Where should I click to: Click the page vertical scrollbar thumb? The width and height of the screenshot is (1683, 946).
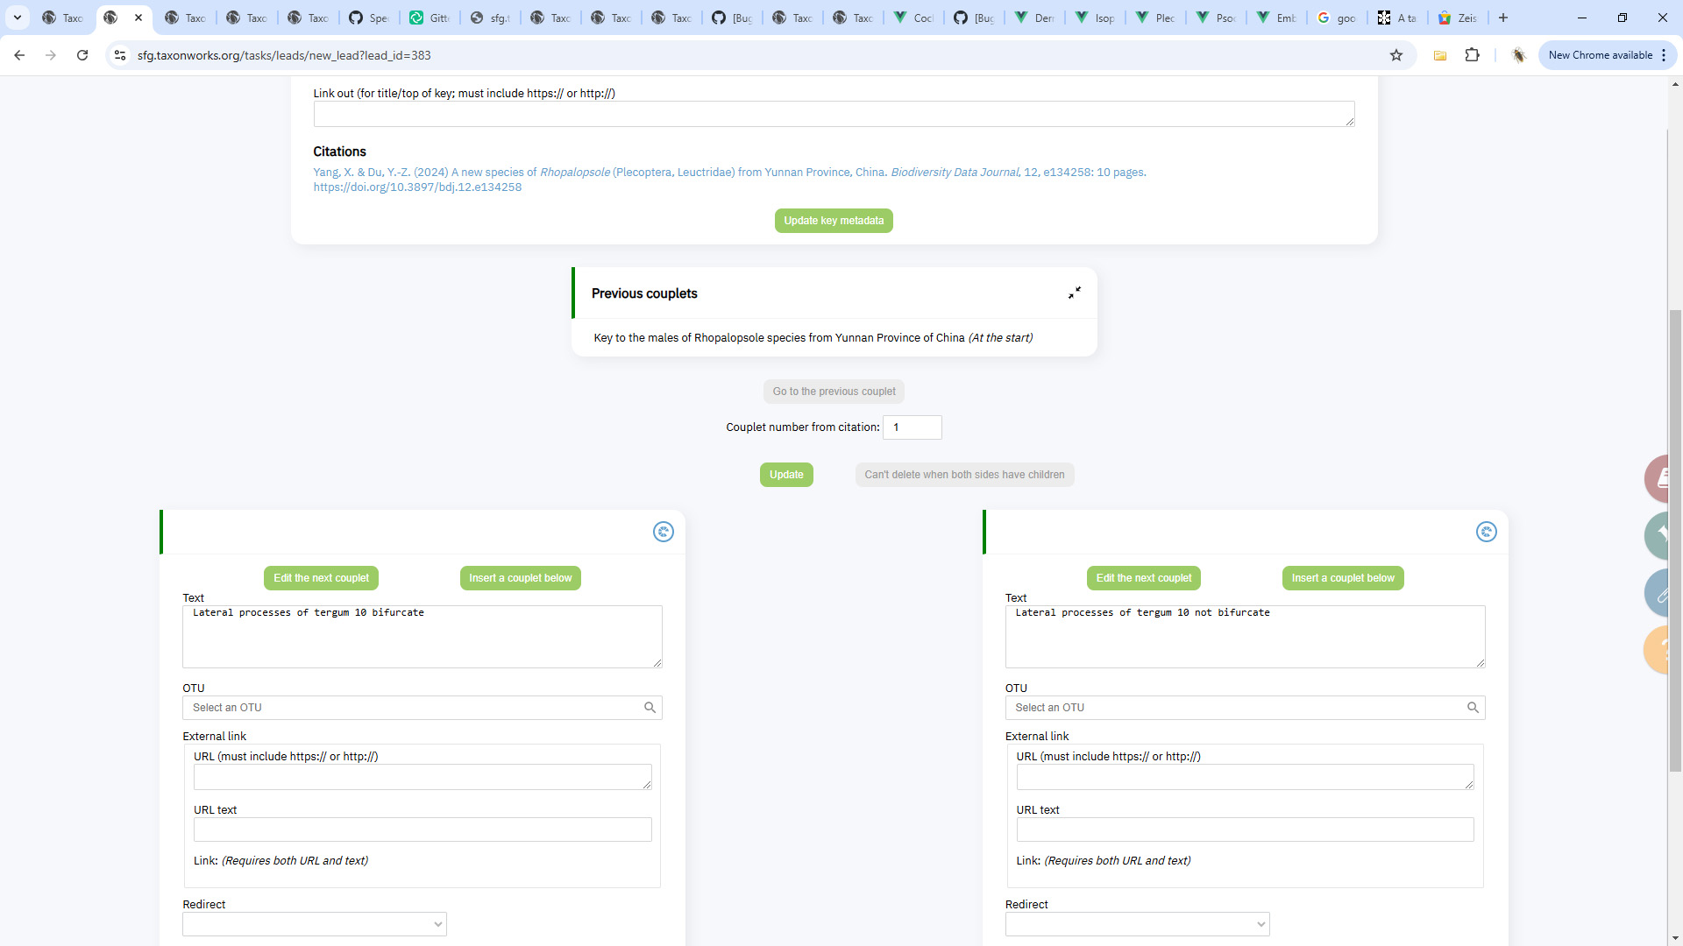[1675, 540]
